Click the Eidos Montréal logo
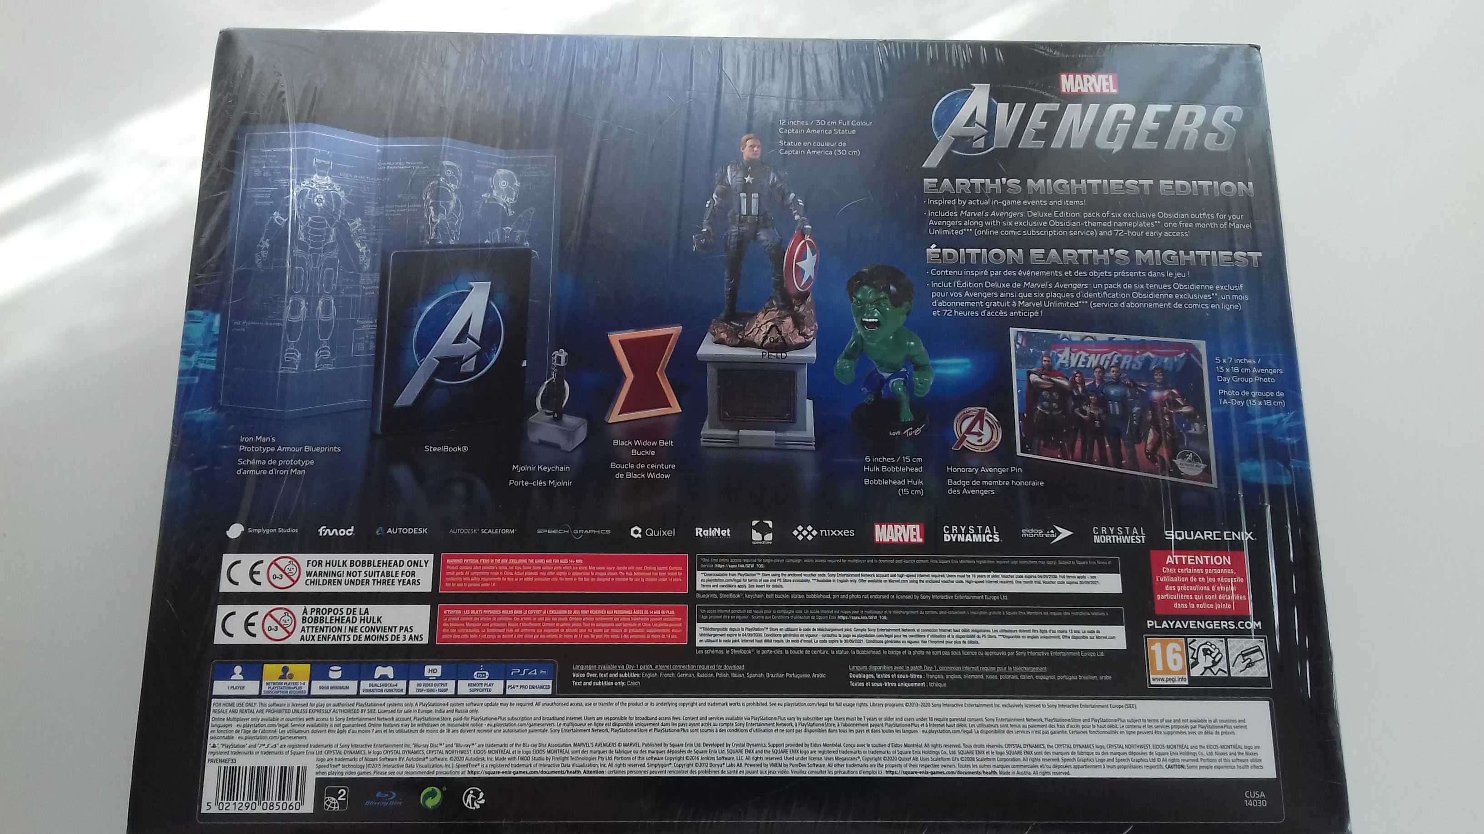This screenshot has width=1484, height=834. tap(1047, 534)
